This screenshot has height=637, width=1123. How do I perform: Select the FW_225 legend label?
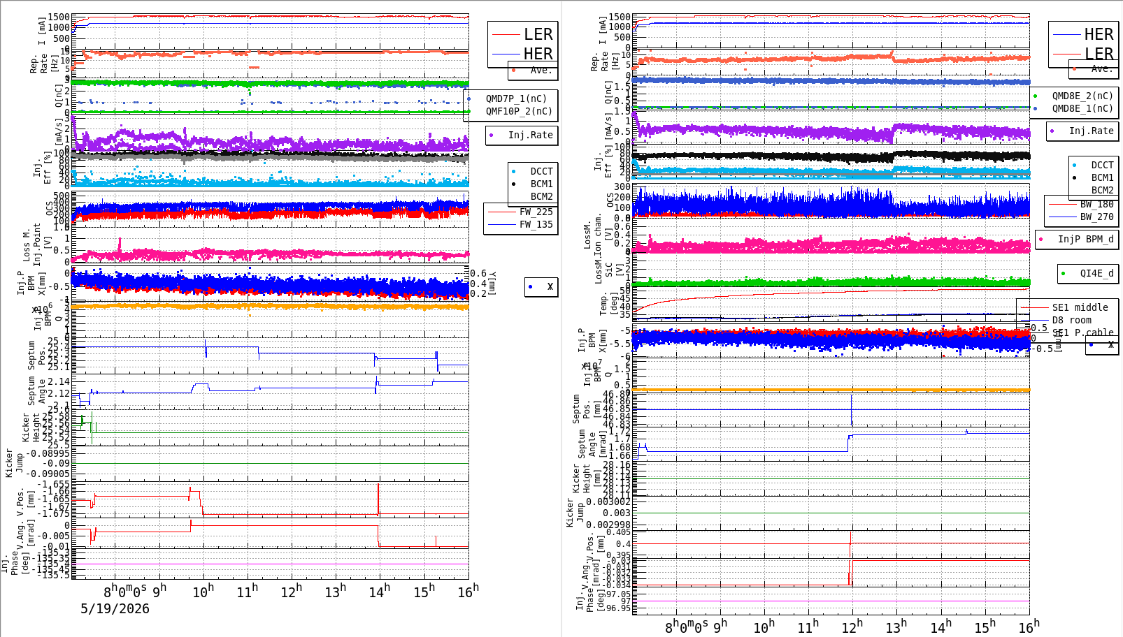536,212
